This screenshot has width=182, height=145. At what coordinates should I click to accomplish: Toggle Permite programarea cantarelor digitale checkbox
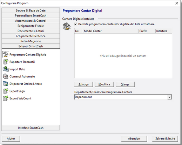(x=75, y=24)
